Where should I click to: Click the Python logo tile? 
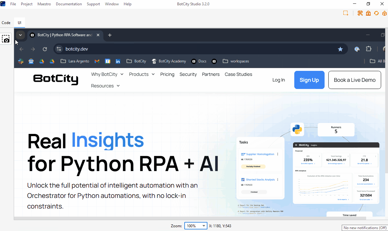tap(297, 129)
